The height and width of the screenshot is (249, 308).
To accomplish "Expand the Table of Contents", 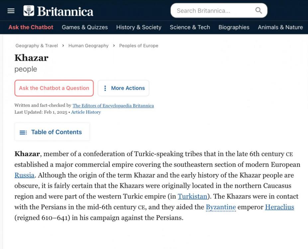I will 56,132.
